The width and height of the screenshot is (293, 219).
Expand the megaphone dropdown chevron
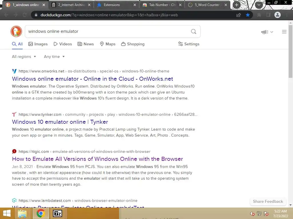click(272, 32)
